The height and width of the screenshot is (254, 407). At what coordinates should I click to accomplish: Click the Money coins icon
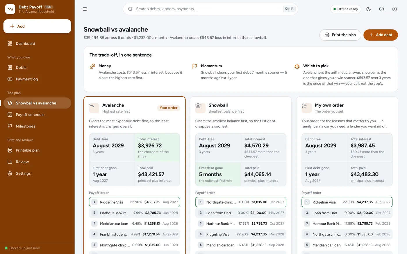pyautogui.click(x=92, y=66)
